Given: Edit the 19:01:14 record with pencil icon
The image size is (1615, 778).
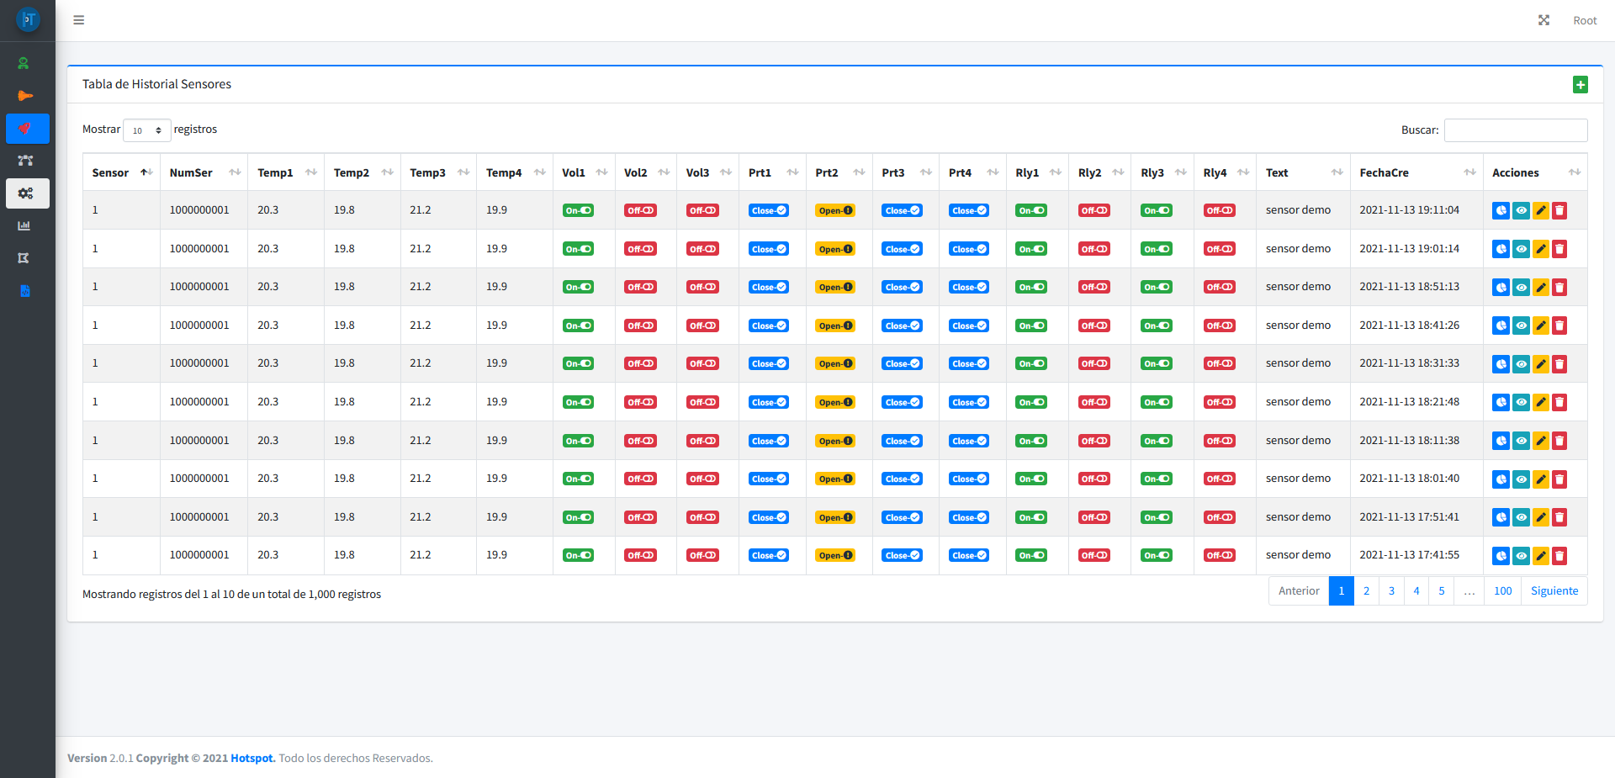Looking at the screenshot, I should tap(1540, 249).
